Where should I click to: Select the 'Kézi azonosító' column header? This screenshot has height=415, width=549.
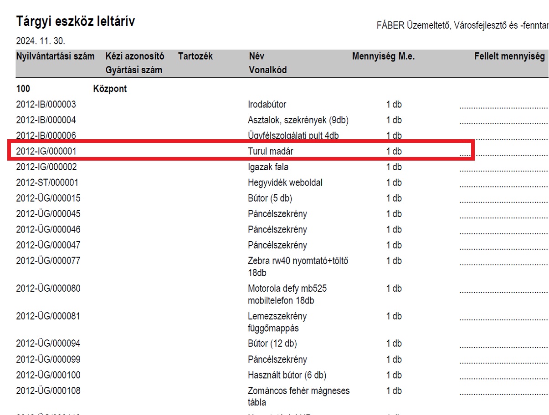pyautogui.click(x=134, y=56)
